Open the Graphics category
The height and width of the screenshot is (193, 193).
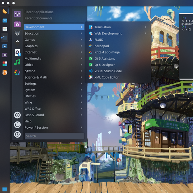coord(54,46)
